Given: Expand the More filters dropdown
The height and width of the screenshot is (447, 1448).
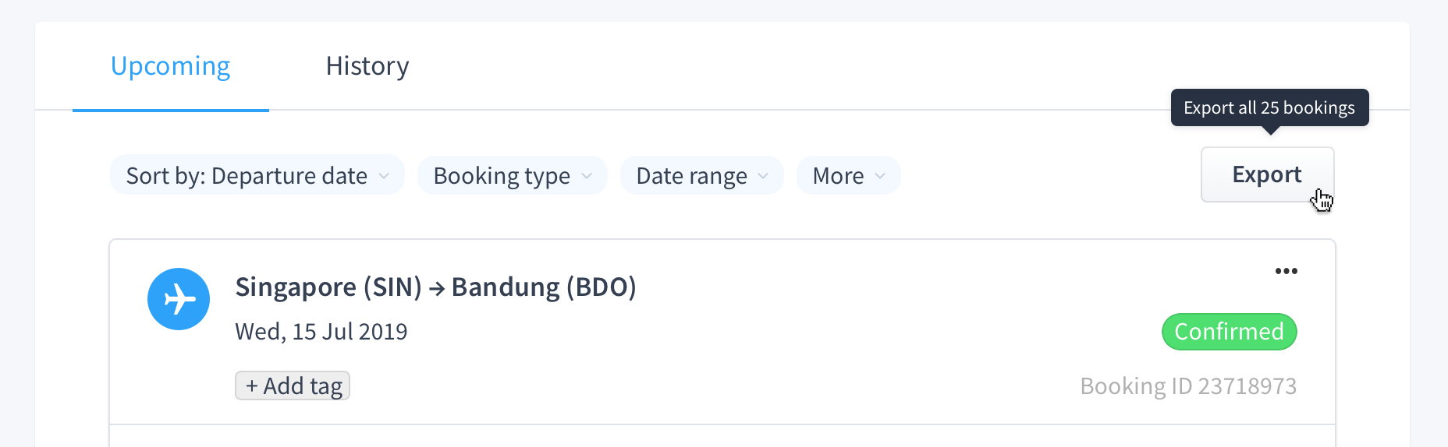Looking at the screenshot, I should pyautogui.click(x=849, y=175).
